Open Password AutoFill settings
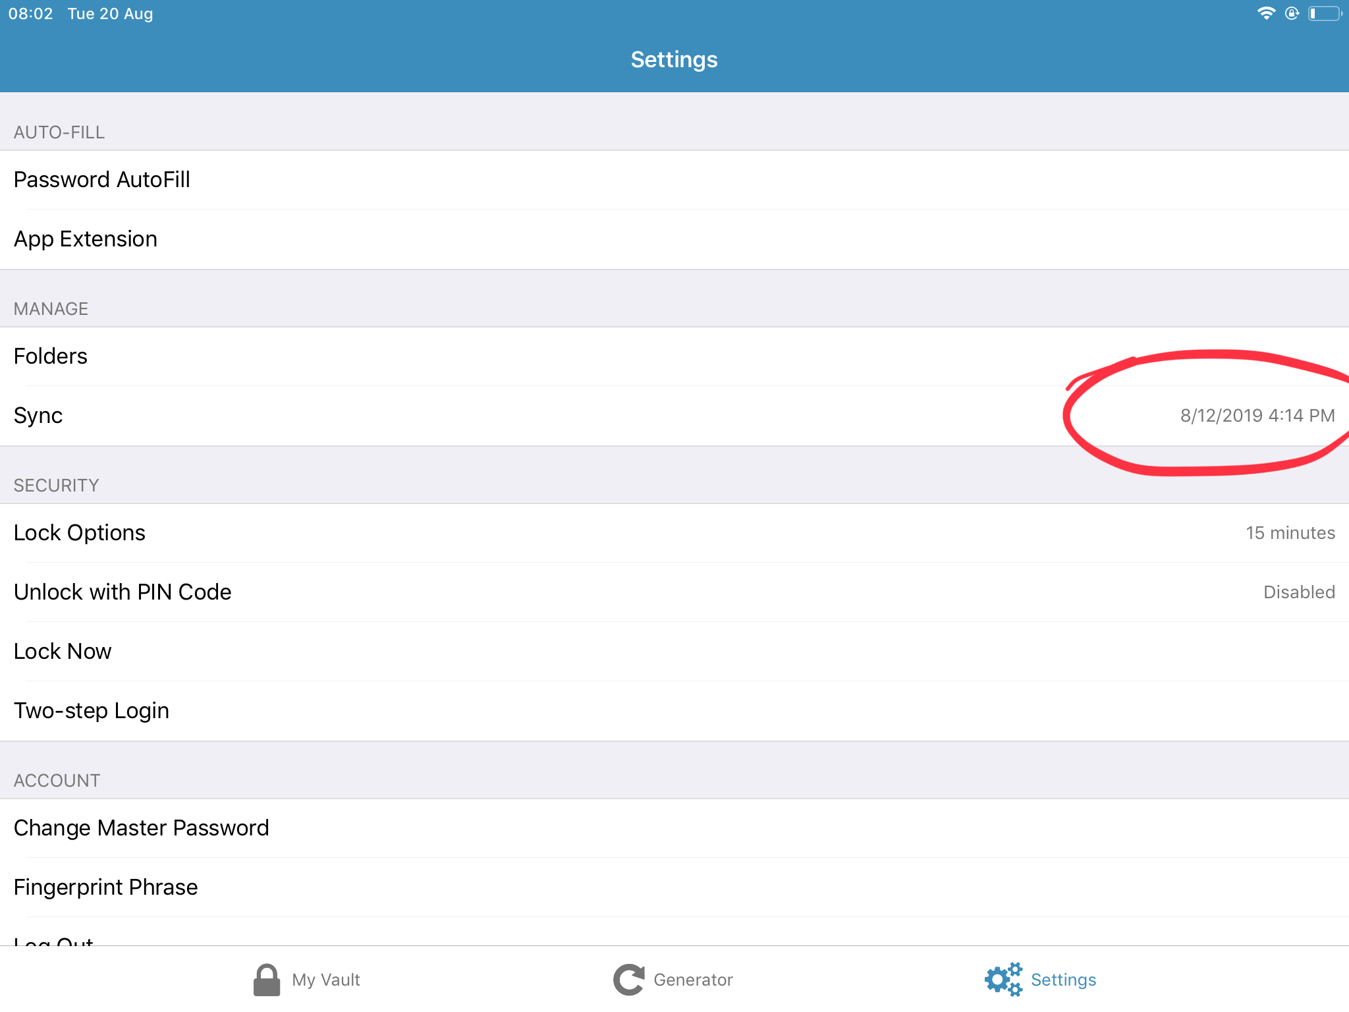The image size is (1349, 1012). pos(102,180)
